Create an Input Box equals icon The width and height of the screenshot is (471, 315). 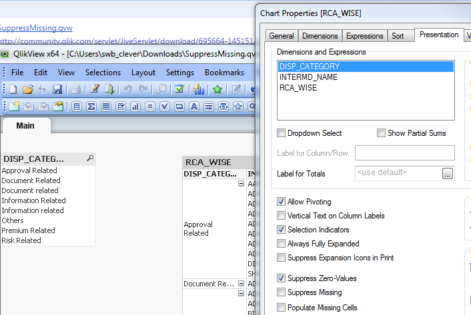coord(150,107)
